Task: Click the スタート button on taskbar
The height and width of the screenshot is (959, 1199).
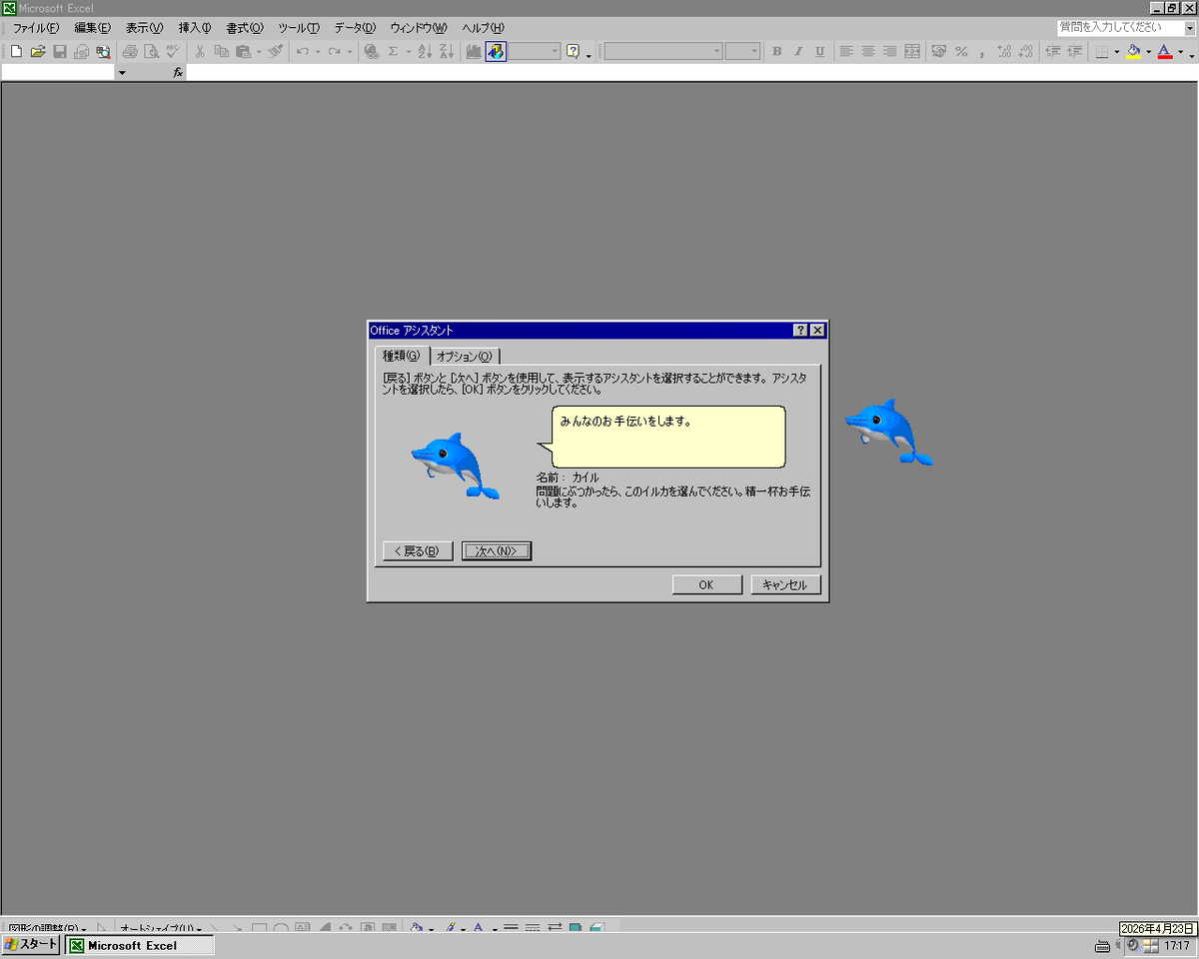Action: pos(32,945)
